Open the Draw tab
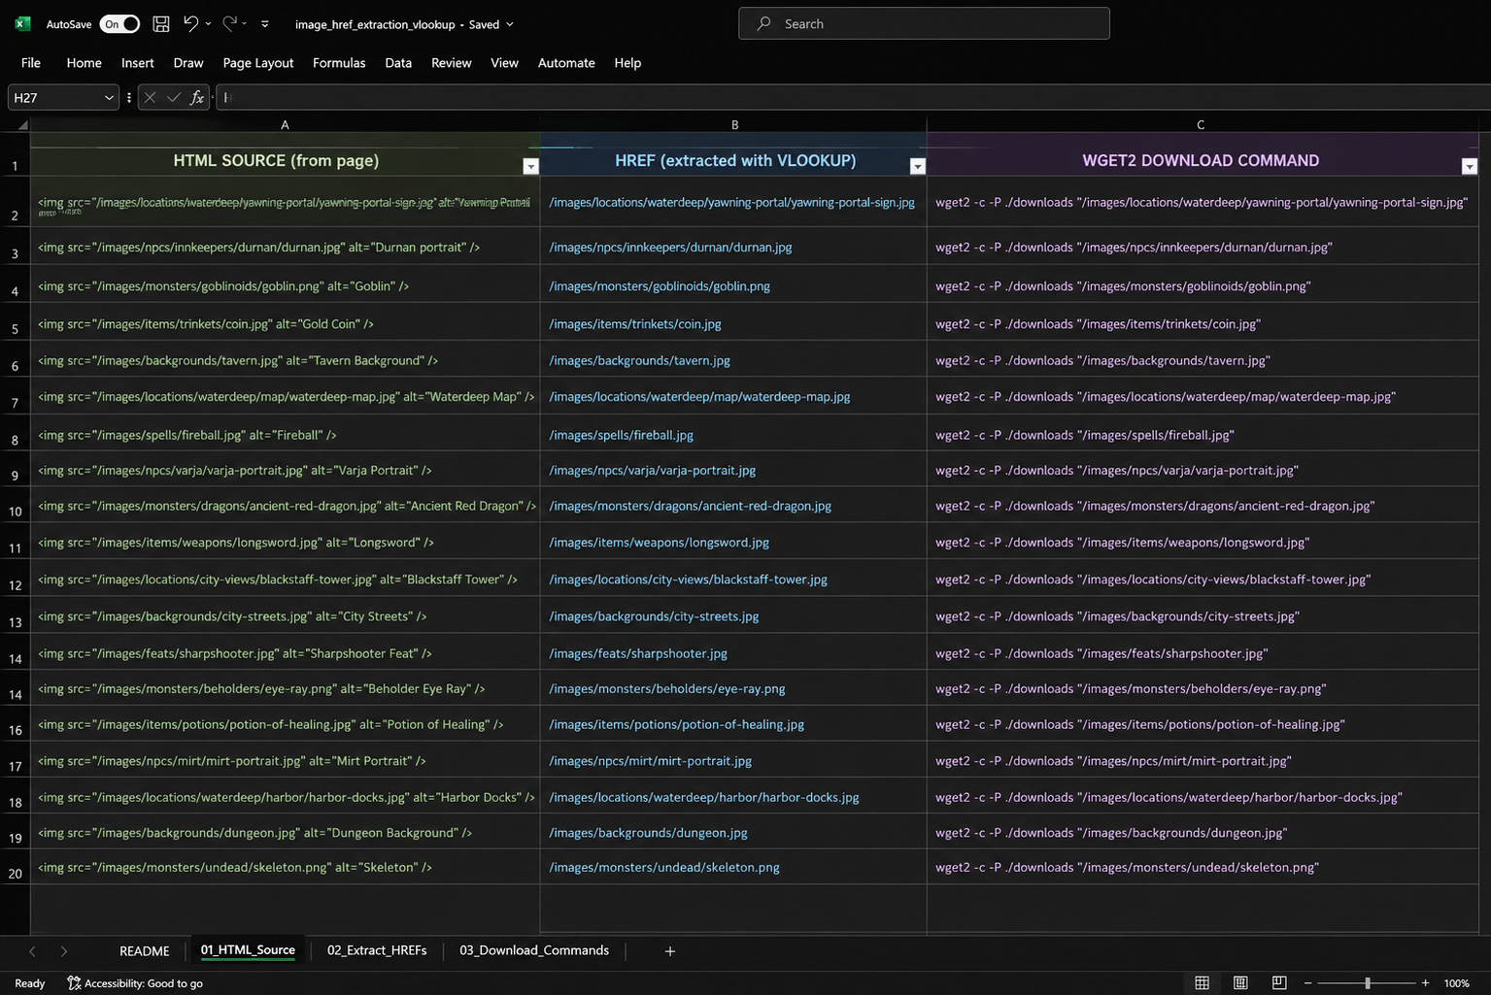The width and height of the screenshot is (1491, 995). [x=188, y=62]
